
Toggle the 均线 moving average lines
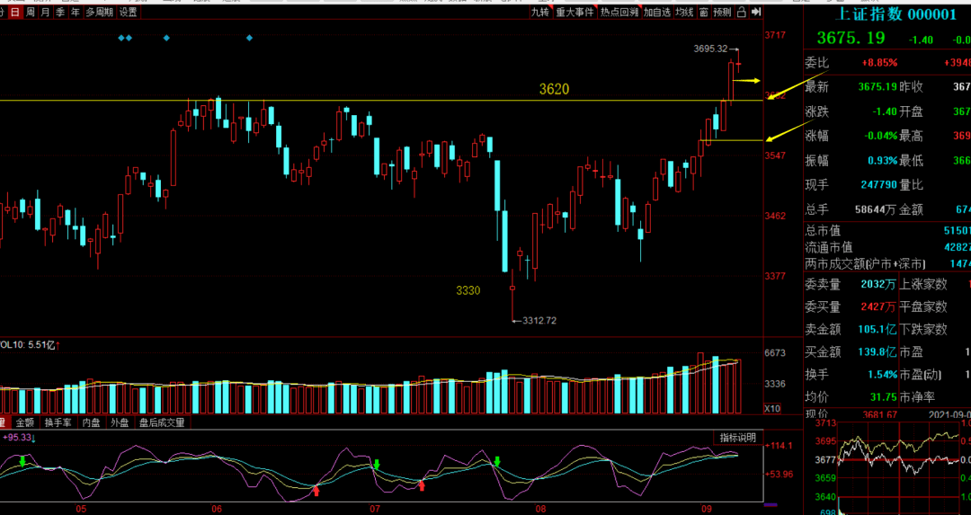coord(684,13)
